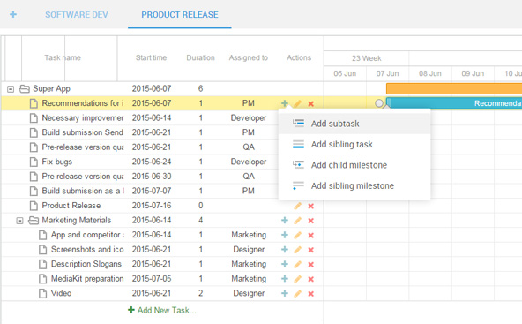Click the plus icon to add new project tab

[x=13, y=14]
